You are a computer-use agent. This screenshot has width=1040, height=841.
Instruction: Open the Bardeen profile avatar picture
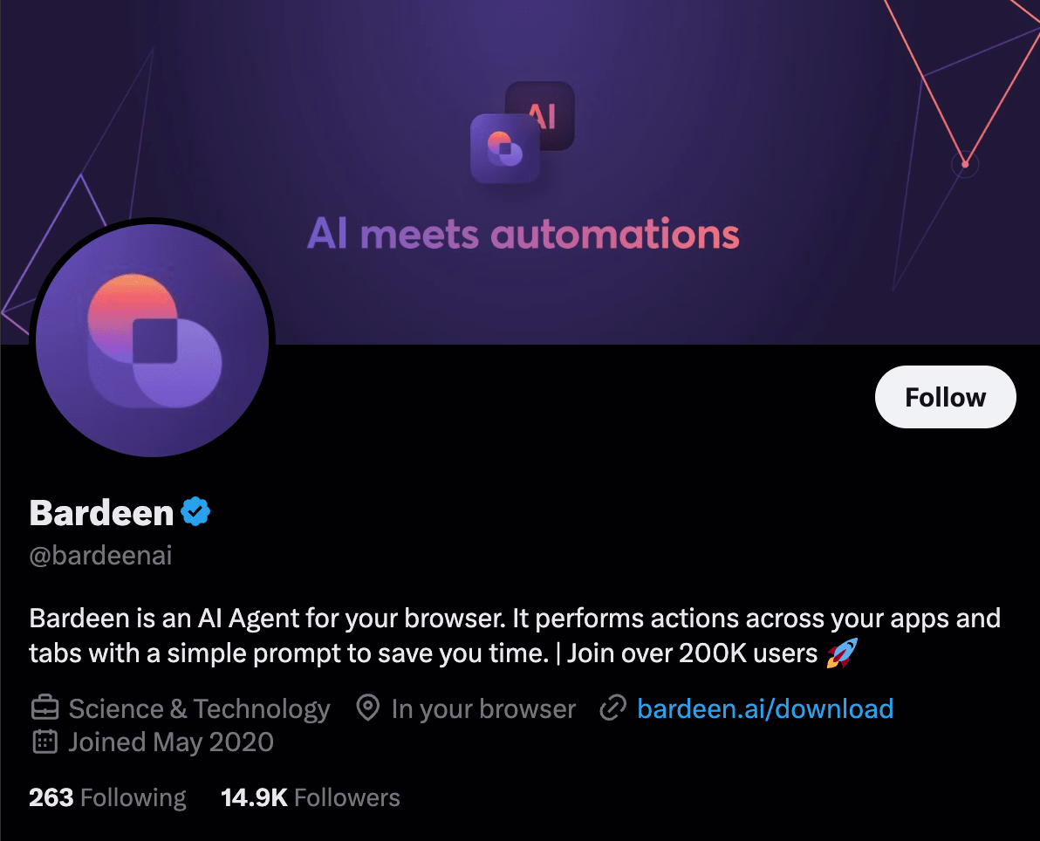(x=153, y=338)
